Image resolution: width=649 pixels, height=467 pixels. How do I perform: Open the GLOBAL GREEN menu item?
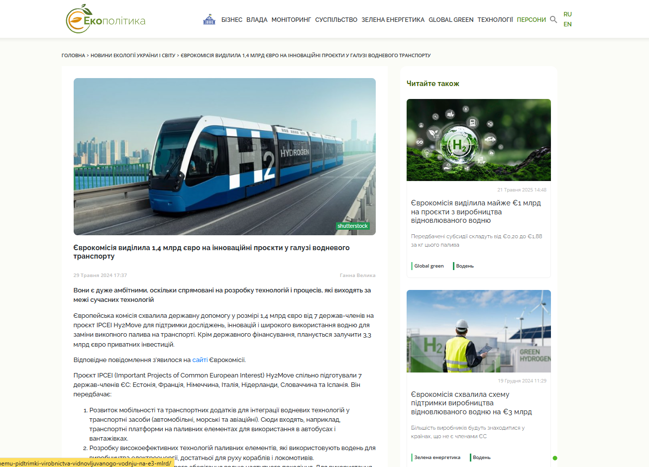pos(451,20)
